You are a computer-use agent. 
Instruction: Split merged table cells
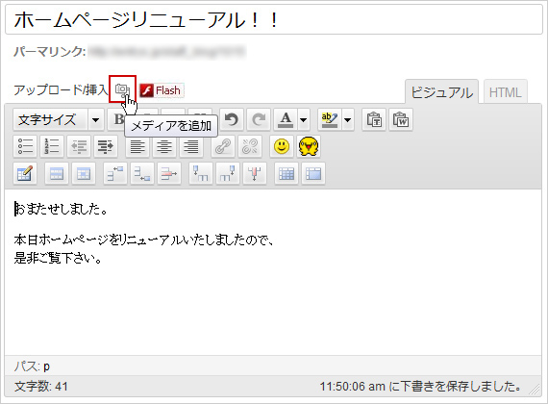pyautogui.click(x=286, y=173)
